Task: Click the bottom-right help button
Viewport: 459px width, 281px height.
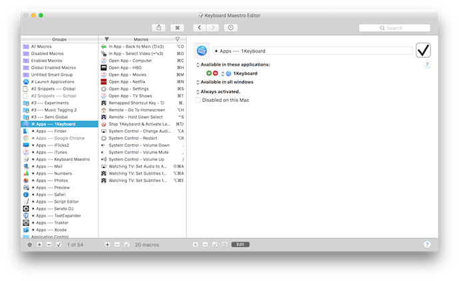Action: [x=427, y=244]
